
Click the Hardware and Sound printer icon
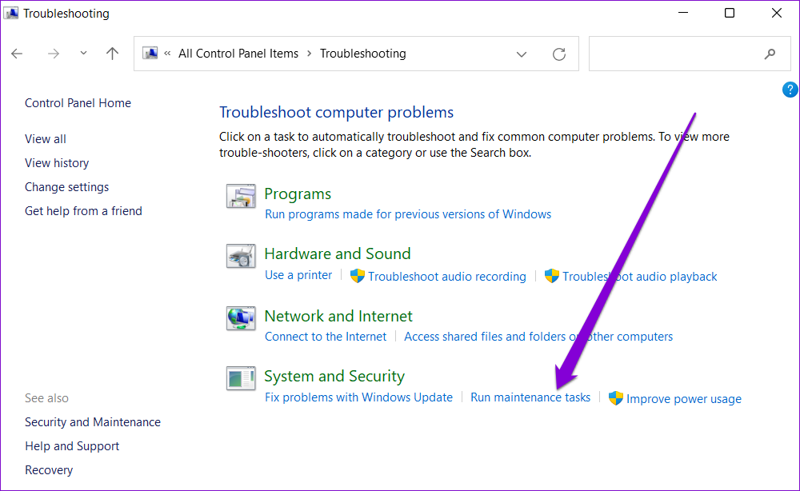241,256
